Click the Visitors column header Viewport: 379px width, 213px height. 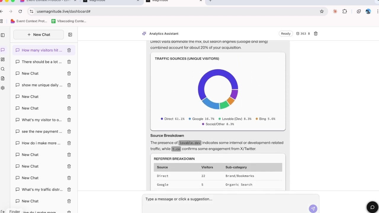pos(207,167)
